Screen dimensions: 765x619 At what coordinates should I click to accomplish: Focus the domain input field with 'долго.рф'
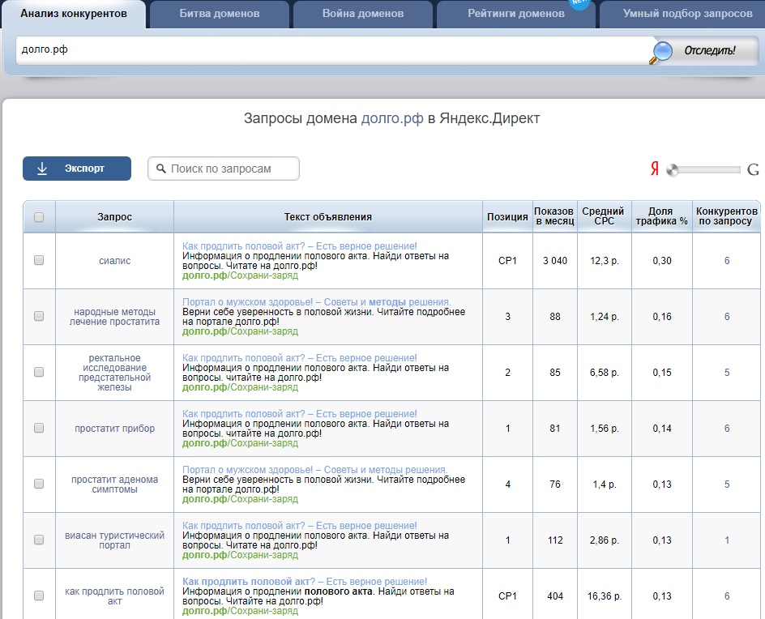332,50
